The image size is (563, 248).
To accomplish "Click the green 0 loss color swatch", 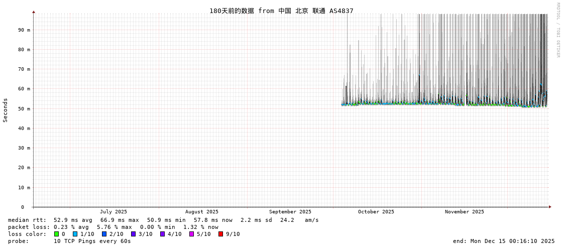I will pos(57,234).
